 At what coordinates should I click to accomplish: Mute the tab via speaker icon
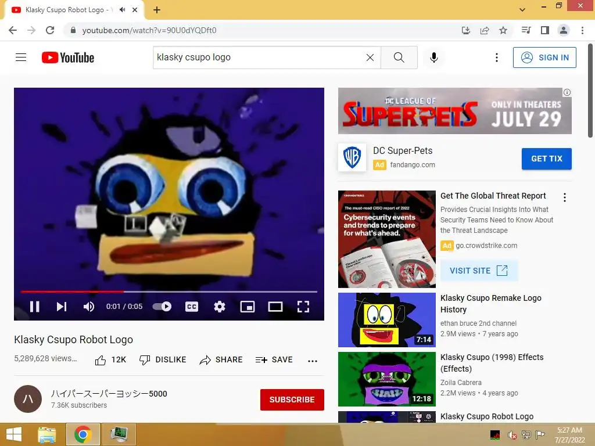(x=122, y=10)
